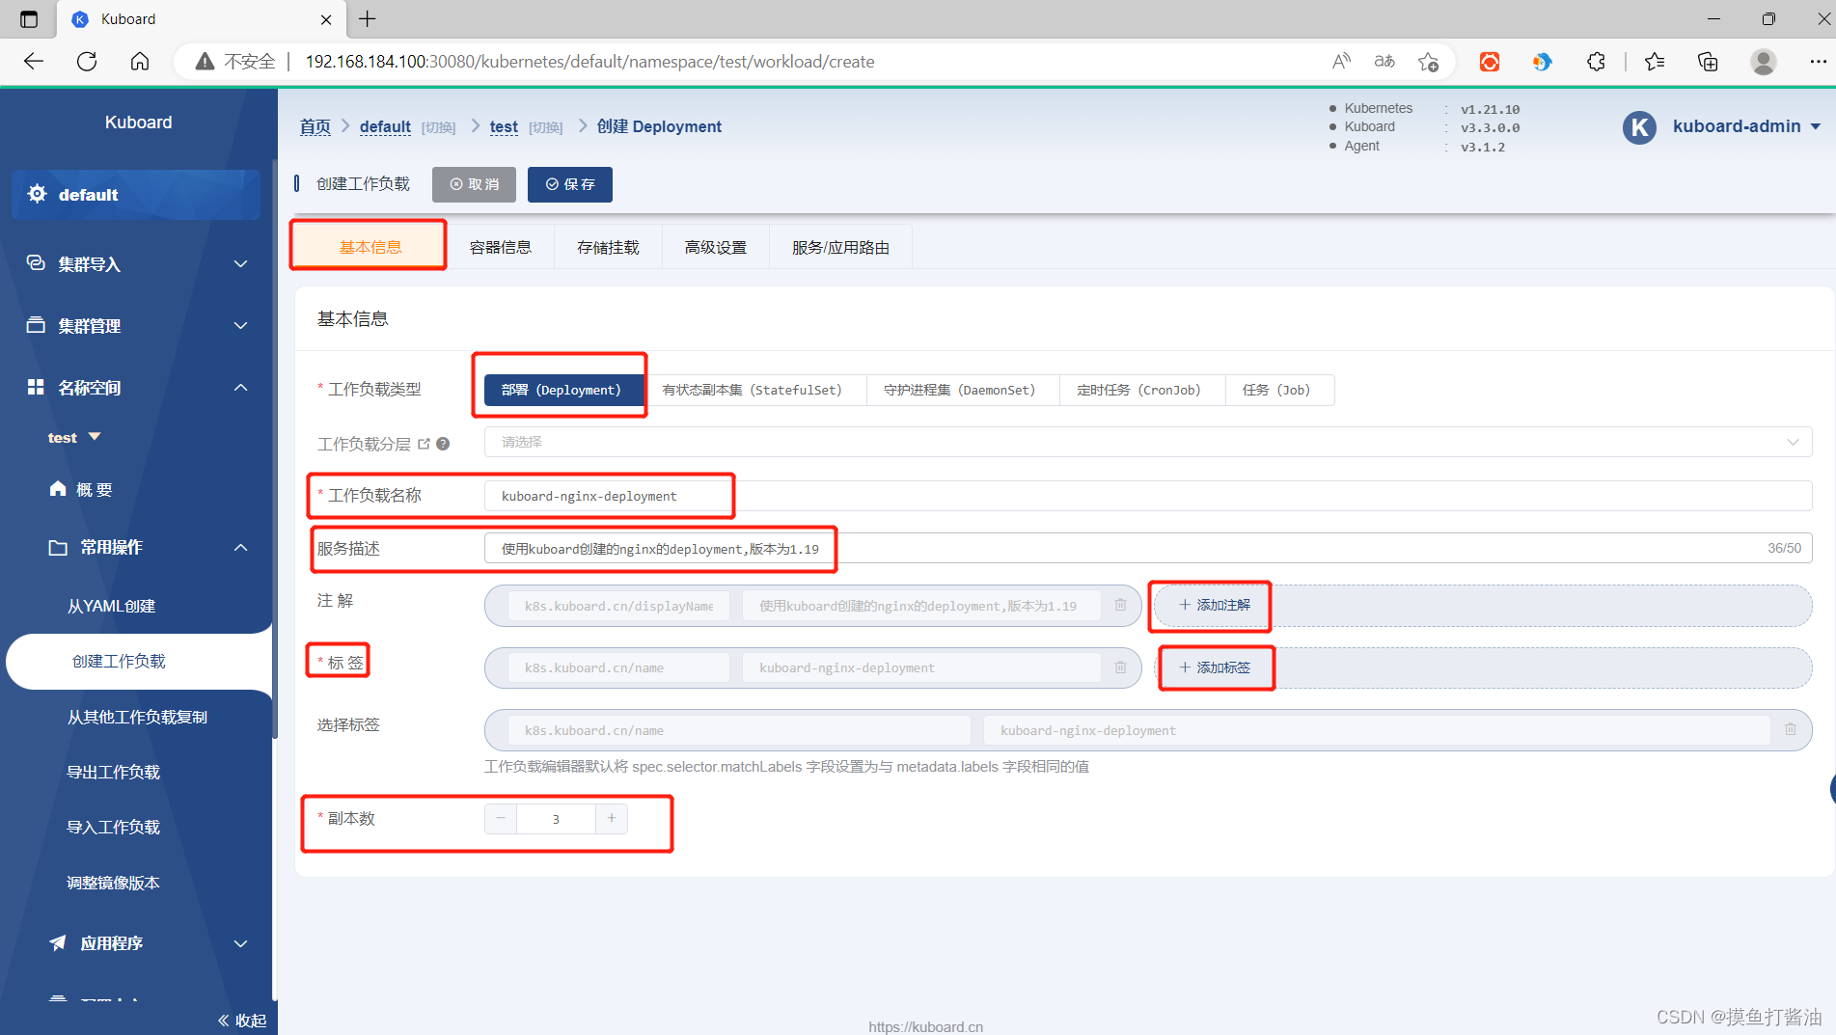Open 导出工作负载 in sidebar

click(113, 773)
